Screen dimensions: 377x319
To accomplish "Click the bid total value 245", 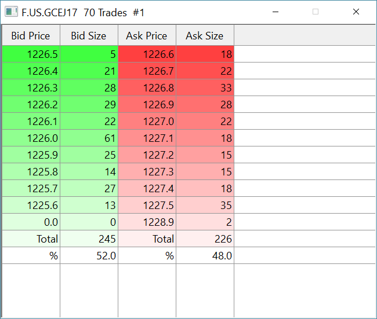I will point(89,239).
